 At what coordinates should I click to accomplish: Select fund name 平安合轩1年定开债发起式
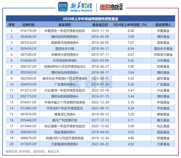click(65, 108)
